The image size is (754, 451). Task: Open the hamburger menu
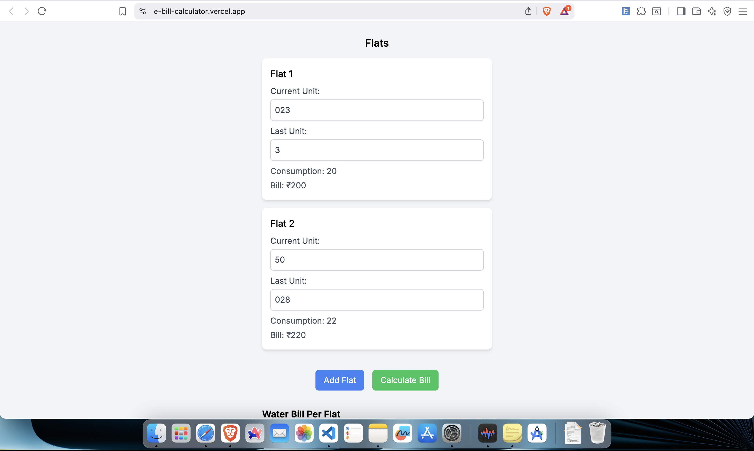pyautogui.click(x=743, y=11)
